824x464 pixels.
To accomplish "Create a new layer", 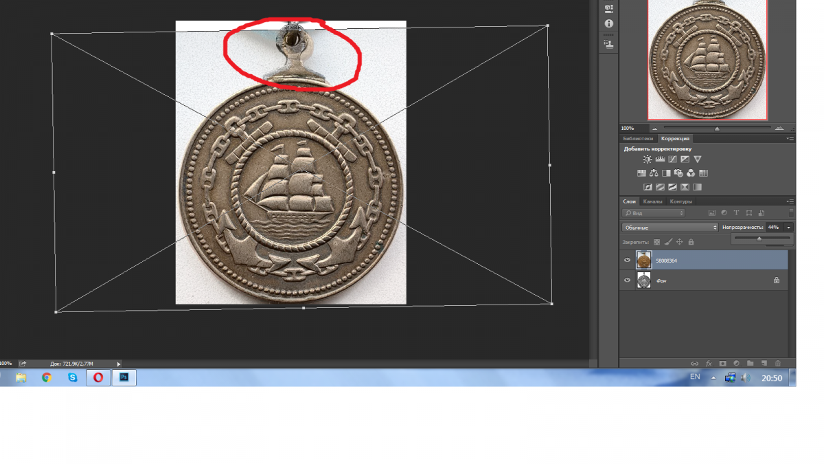I will [764, 363].
